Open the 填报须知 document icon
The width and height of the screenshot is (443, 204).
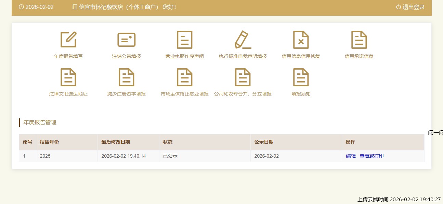point(301,77)
